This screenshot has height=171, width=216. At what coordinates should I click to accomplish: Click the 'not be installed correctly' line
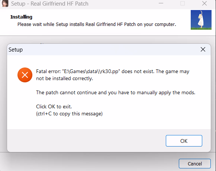pyautogui.click(x=64, y=79)
